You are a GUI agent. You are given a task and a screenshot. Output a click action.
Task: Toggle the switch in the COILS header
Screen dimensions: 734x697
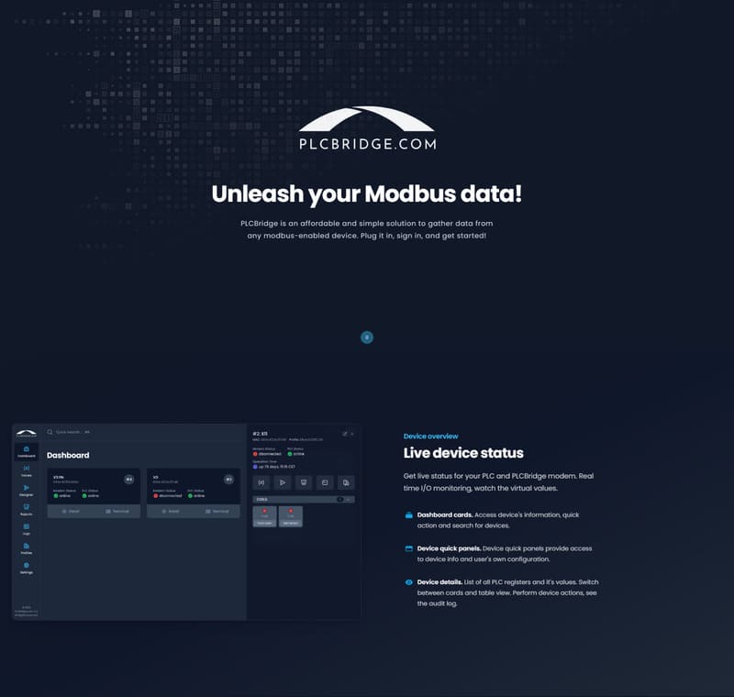[340, 499]
